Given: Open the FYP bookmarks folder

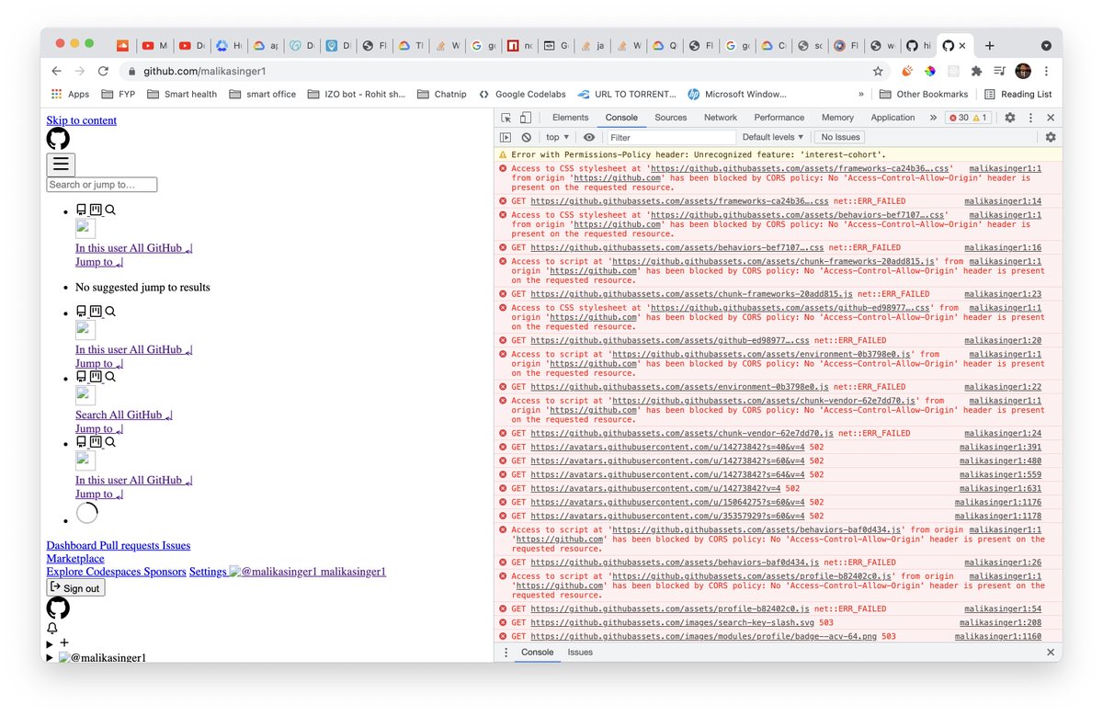Looking at the screenshot, I should 119,94.
